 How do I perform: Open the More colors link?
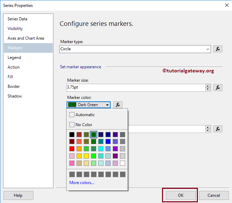[82, 183]
